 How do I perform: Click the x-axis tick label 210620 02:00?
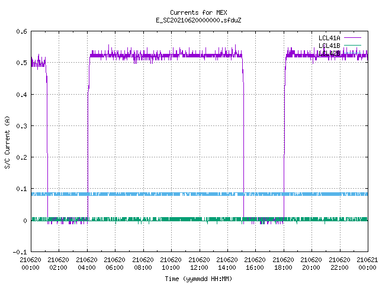[x=58, y=264]
